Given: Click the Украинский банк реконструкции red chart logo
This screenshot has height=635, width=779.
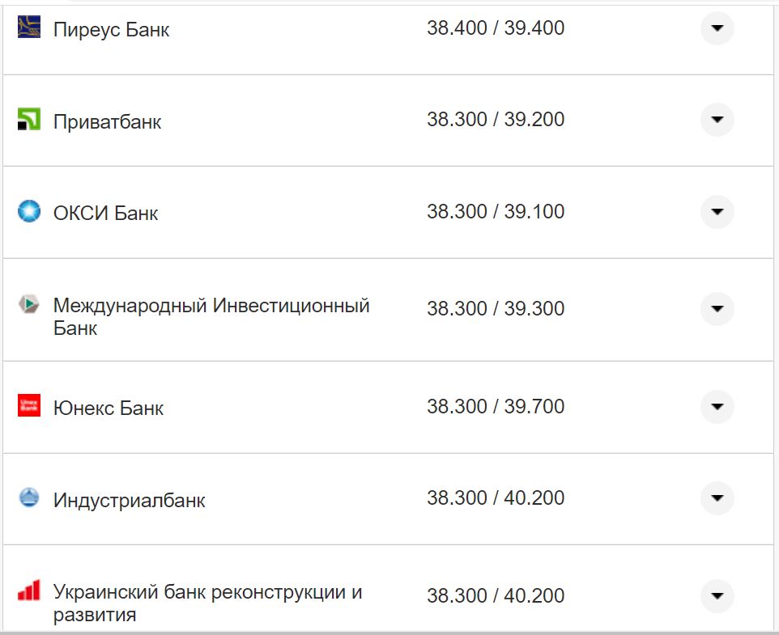Looking at the screenshot, I should [29, 591].
